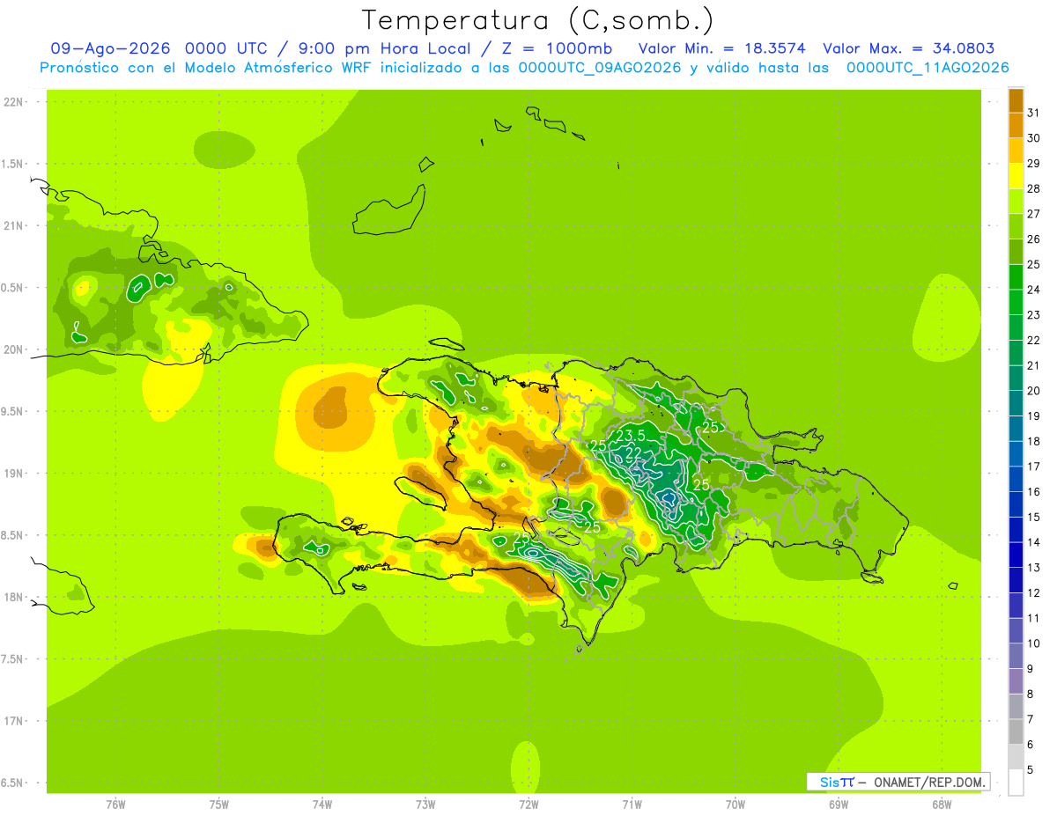The image size is (1057, 816).
Task: Click the "76W" longitude axis label
Action: coord(115,805)
